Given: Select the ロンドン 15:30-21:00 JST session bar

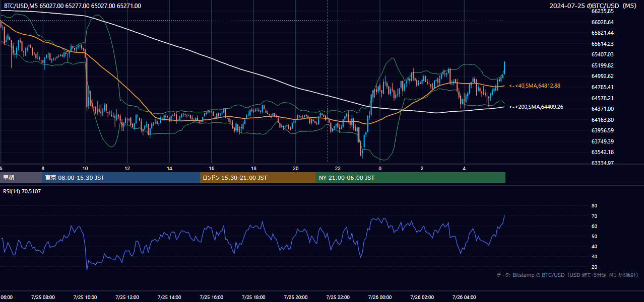Looking at the screenshot, I should coord(258,178).
